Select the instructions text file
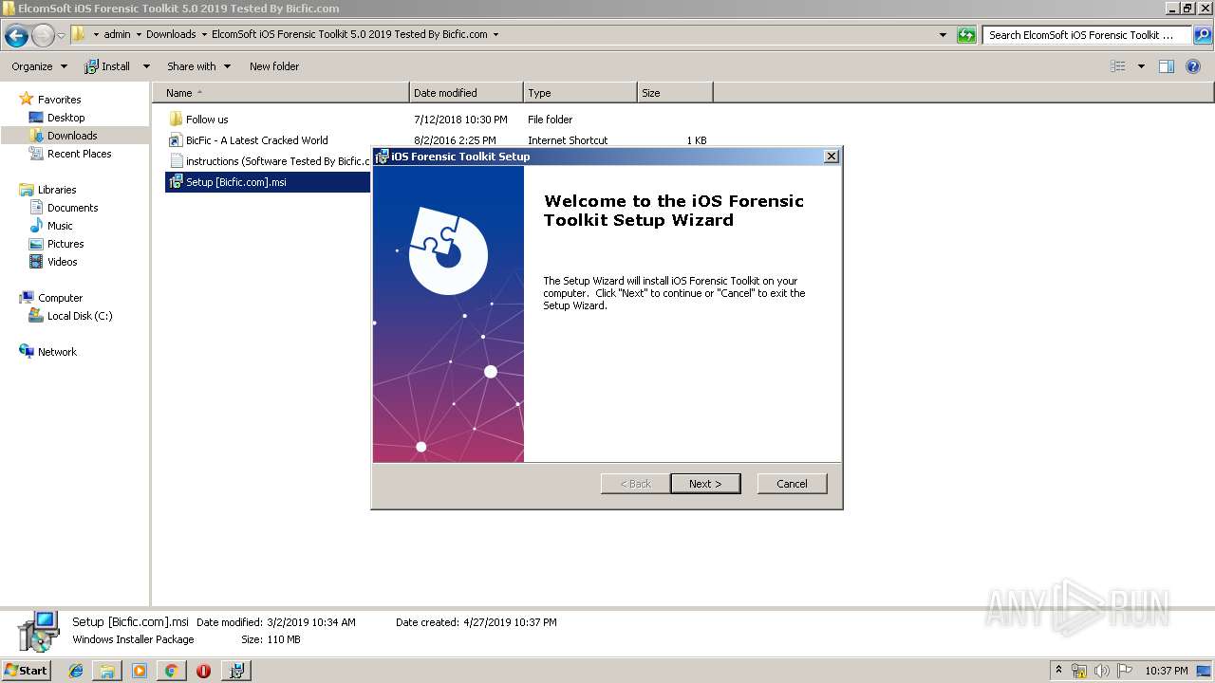1215x683 pixels. click(x=269, y=161)
